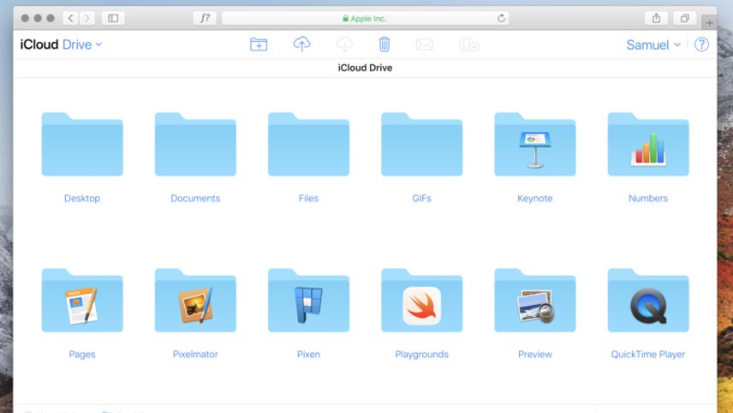Select the Desktop folder label
The width and height of the screenshot is (733, 413).
tap(82, 198)
